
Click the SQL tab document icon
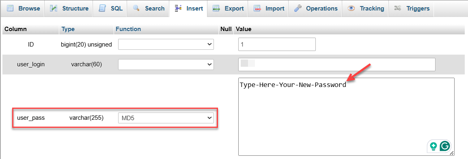click(102, 8)
